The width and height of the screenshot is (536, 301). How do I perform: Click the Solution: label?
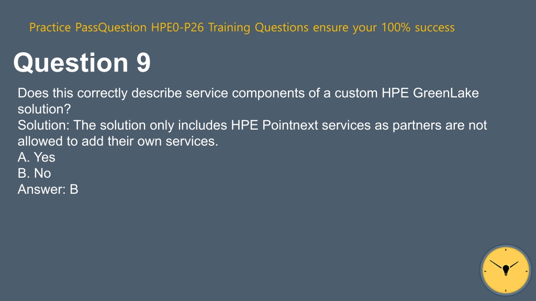(x=43, y=125)
